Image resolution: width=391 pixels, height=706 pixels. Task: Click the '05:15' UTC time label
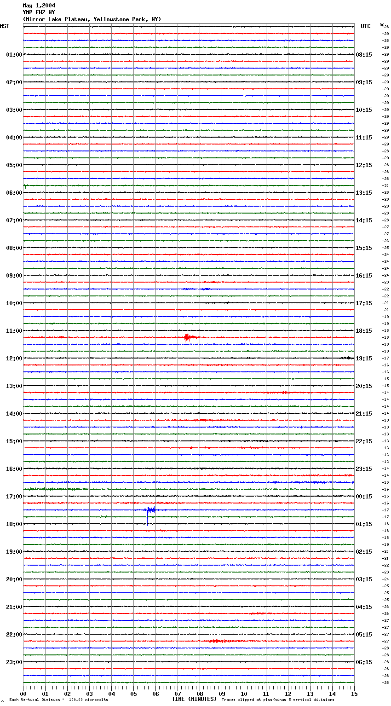tap(364, 635)
